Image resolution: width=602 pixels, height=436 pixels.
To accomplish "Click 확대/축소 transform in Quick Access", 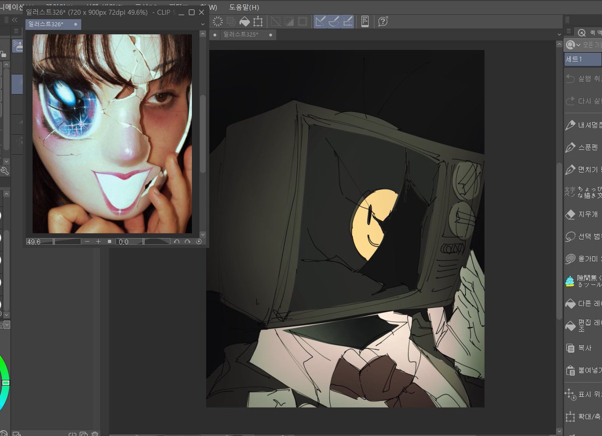I will (583, 416).
